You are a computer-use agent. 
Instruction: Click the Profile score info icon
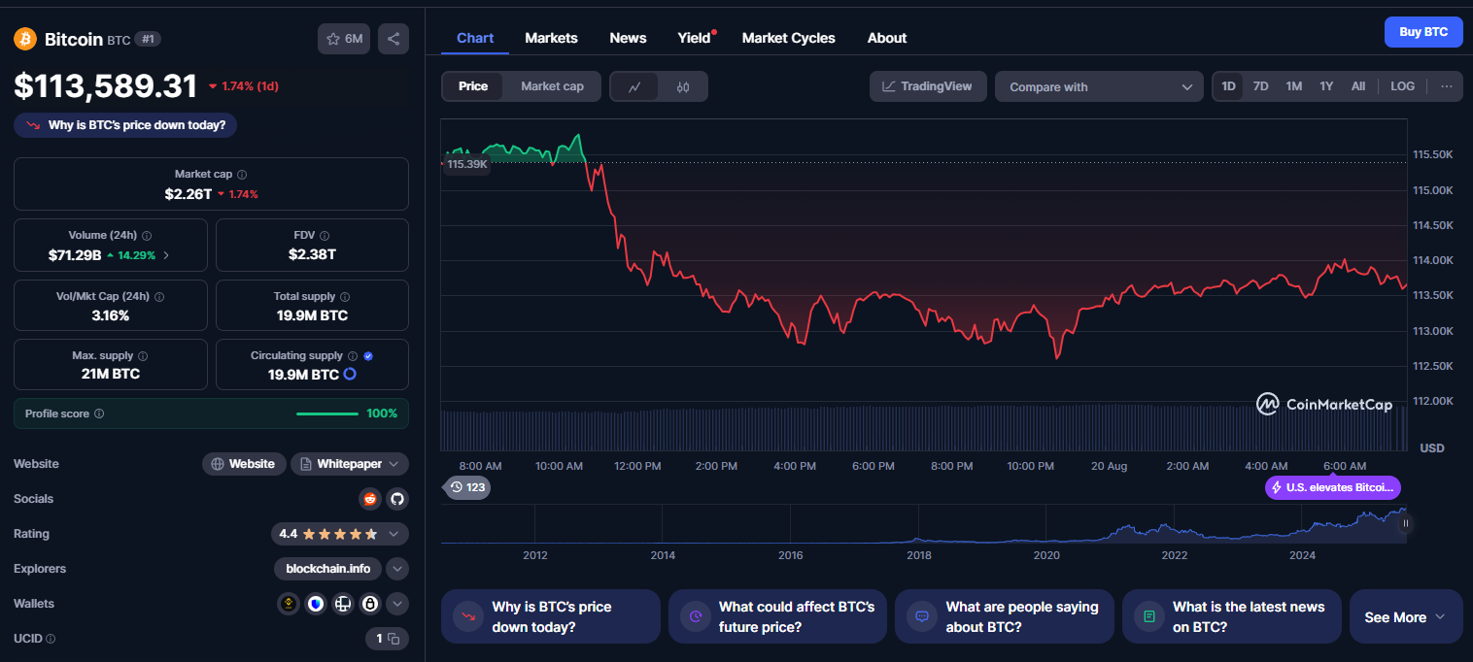[99, 414]
